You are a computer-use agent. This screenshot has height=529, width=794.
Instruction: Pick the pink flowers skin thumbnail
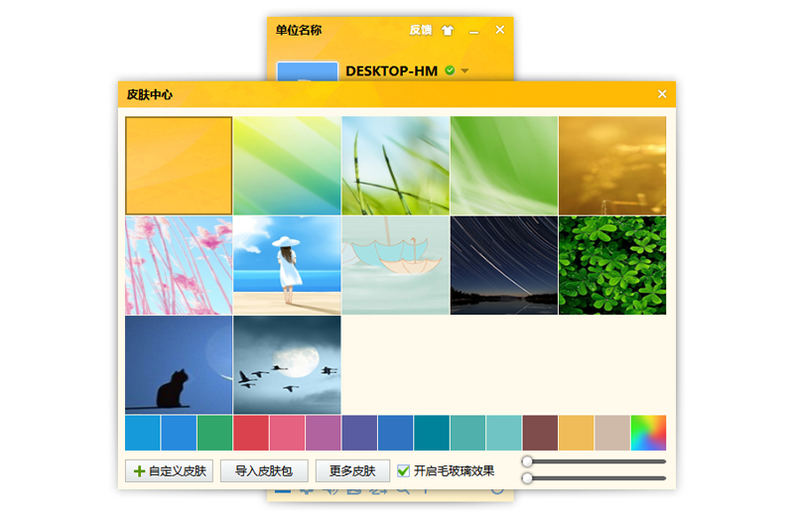pos(179,265)
